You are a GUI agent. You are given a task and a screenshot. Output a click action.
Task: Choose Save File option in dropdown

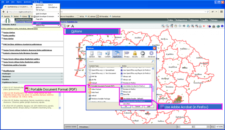click(x=136, y=94)
